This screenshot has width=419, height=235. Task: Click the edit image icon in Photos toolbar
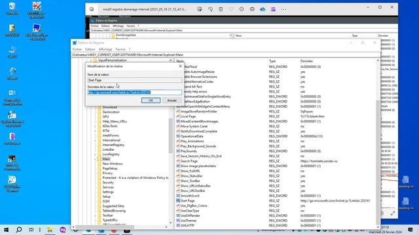pyautogui.click(x=200, y=9)
